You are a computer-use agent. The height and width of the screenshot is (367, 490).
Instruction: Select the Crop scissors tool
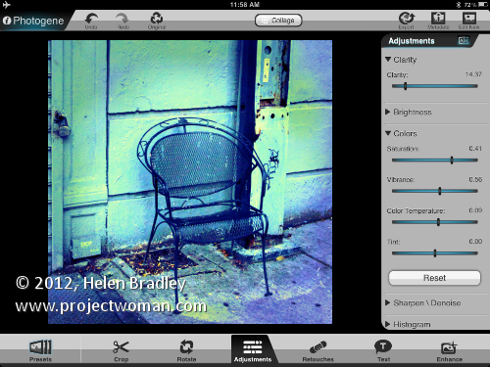coord(121,350)
